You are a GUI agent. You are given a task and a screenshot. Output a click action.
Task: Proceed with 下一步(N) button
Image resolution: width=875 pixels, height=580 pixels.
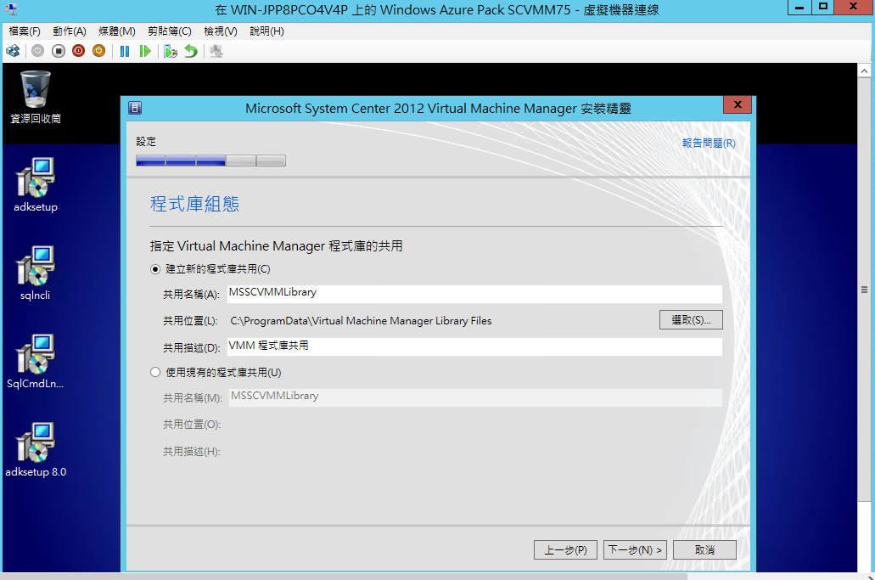pyautogui.click(x=635, y=550)
